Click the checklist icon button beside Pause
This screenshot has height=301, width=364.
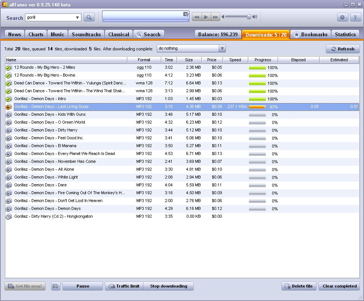click(x=56, y=286)
